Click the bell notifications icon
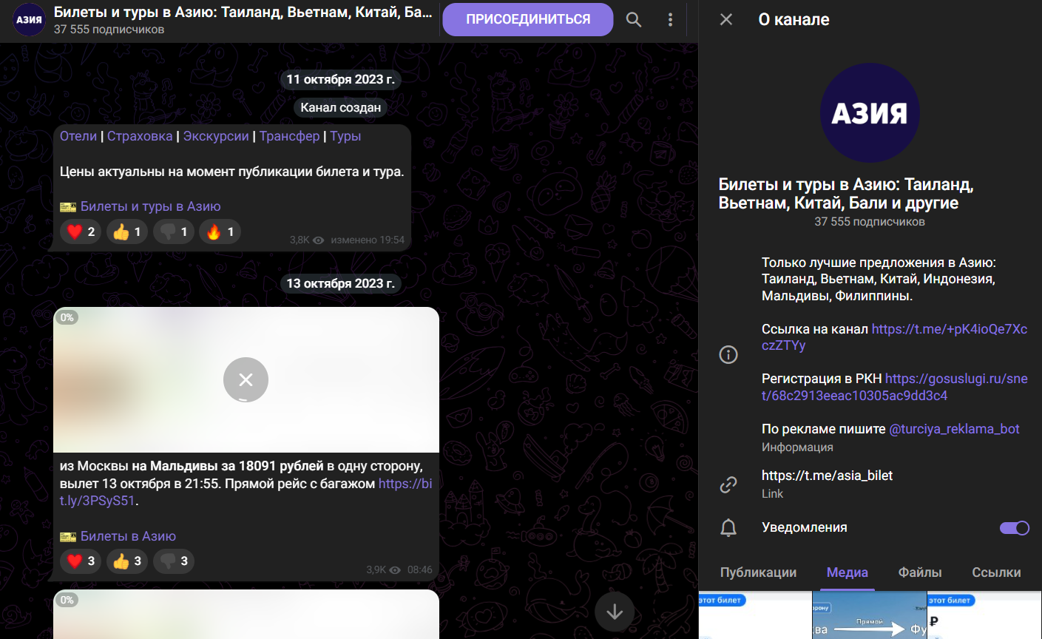Screen dimensions: 1042x639 728,527
